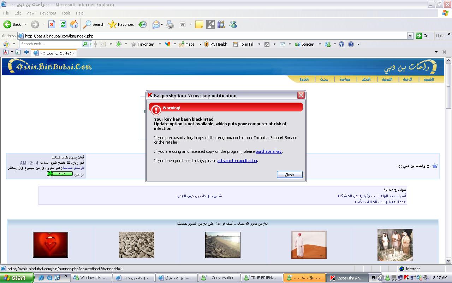Viewport: 452px width, 283px height.
Task: Click the Stop loading icon
Action: [x=52, y=24]
